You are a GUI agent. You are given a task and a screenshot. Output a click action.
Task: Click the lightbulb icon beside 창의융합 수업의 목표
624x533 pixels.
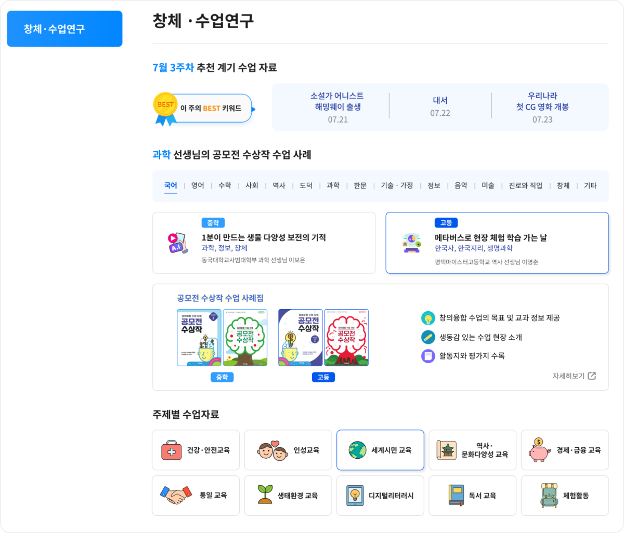(x=428, y=318)
